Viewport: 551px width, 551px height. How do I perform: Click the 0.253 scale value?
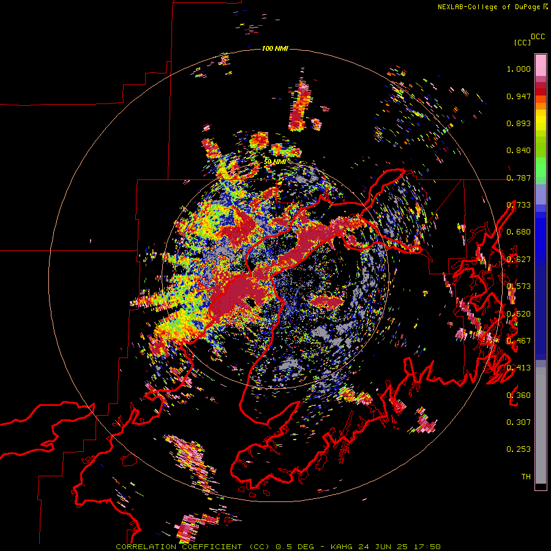519,449
